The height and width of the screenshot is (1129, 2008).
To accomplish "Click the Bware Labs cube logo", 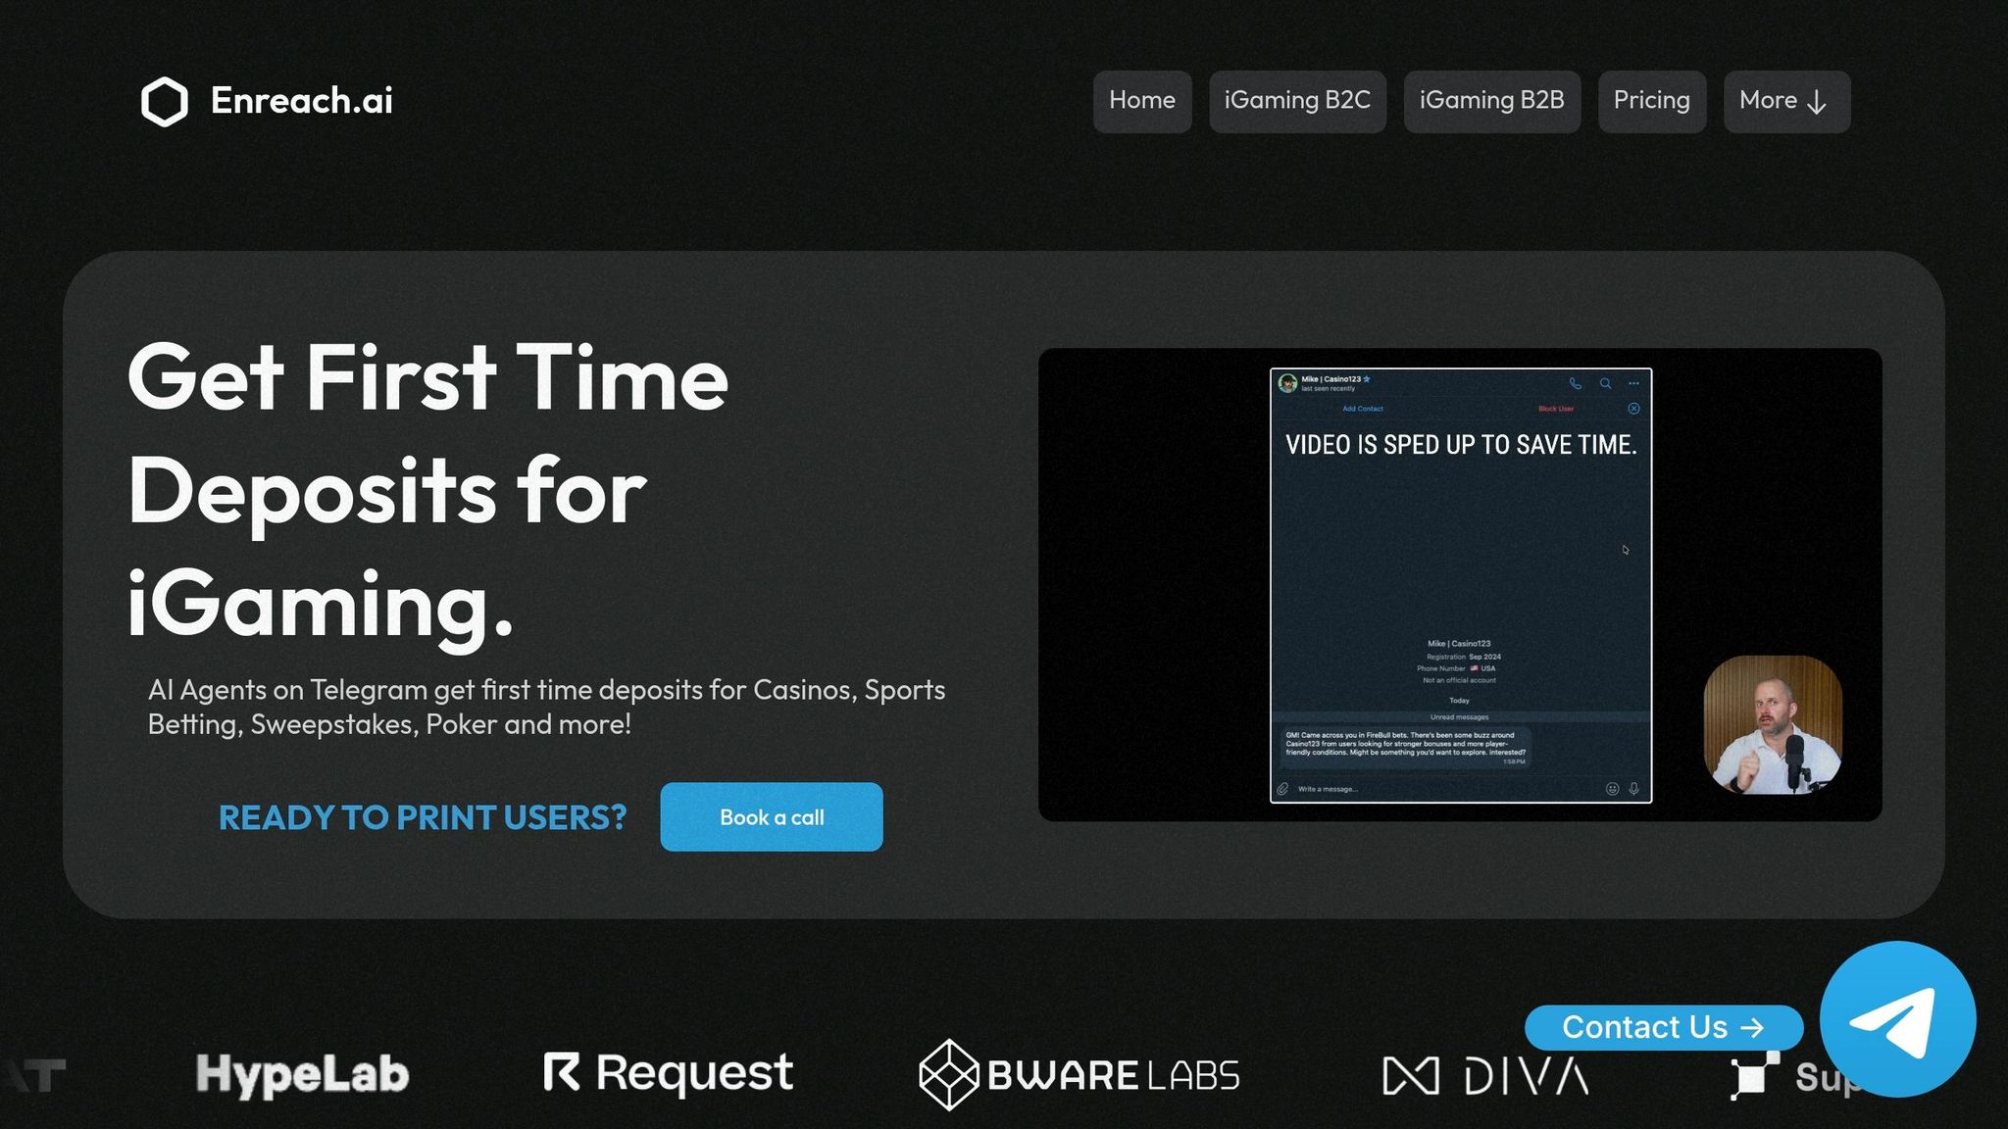I will pos(948,1074).
